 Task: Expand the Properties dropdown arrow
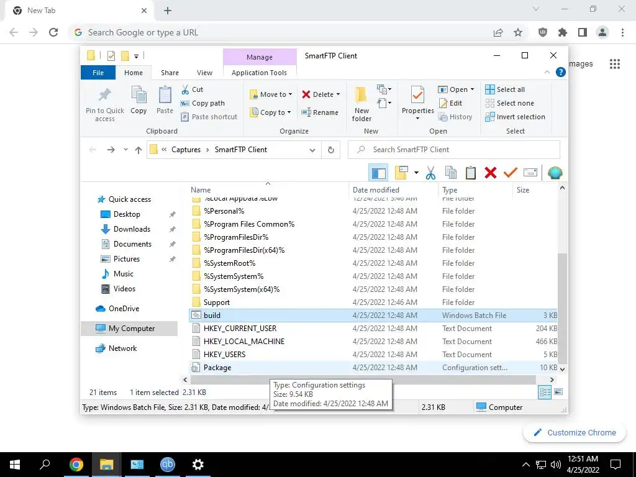417,119
